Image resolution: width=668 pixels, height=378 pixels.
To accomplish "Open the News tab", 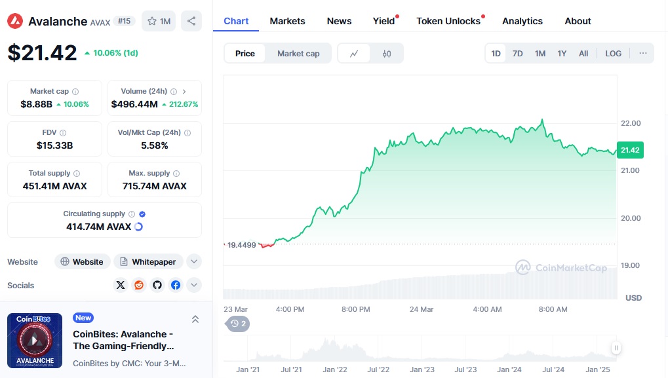I will coord(339,21).
